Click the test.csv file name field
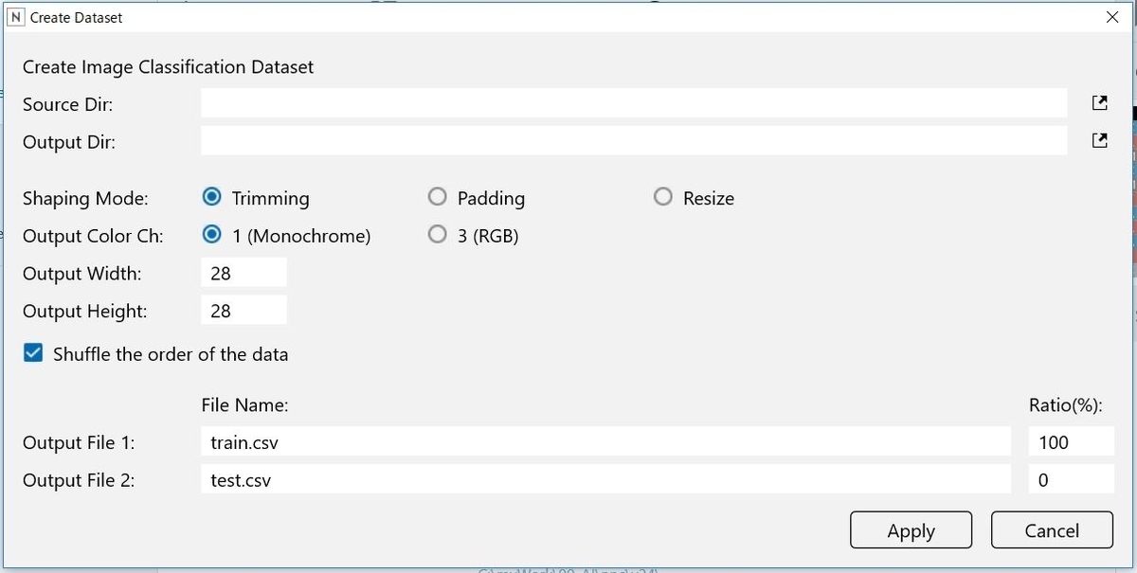1137x573 pixels. (605, 479)
